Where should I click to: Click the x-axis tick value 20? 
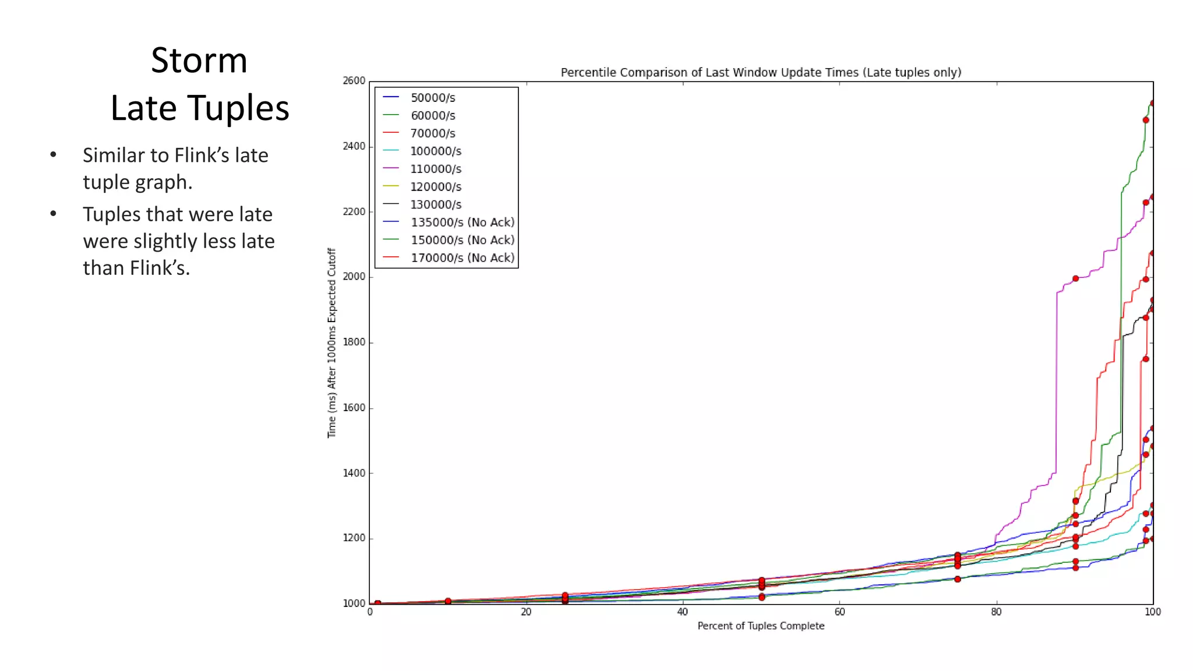(x=526, y=612)
